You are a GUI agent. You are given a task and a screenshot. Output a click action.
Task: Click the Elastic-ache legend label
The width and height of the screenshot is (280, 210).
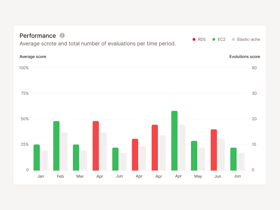click(x=249, y=39)
